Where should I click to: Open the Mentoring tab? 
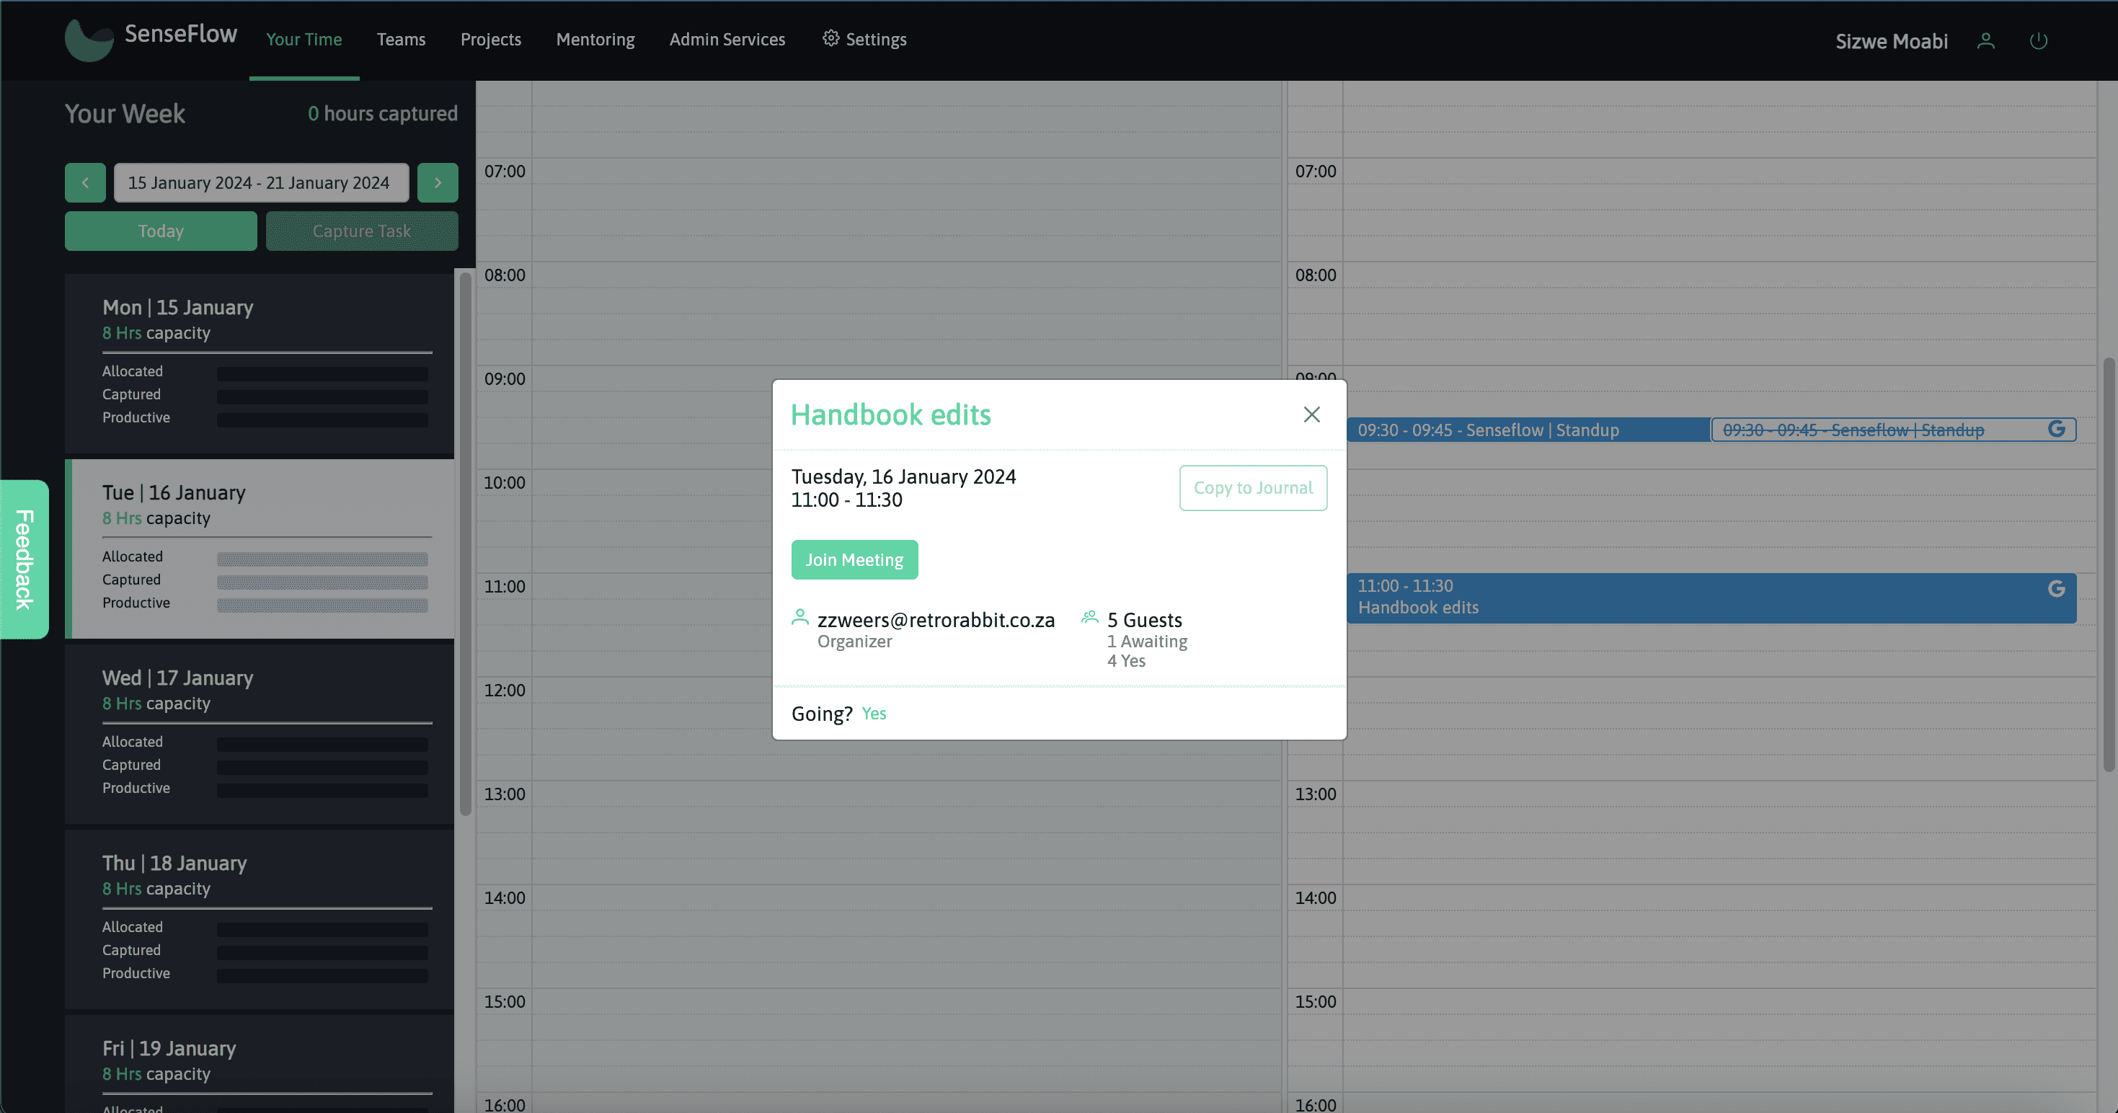click(595, 40)
